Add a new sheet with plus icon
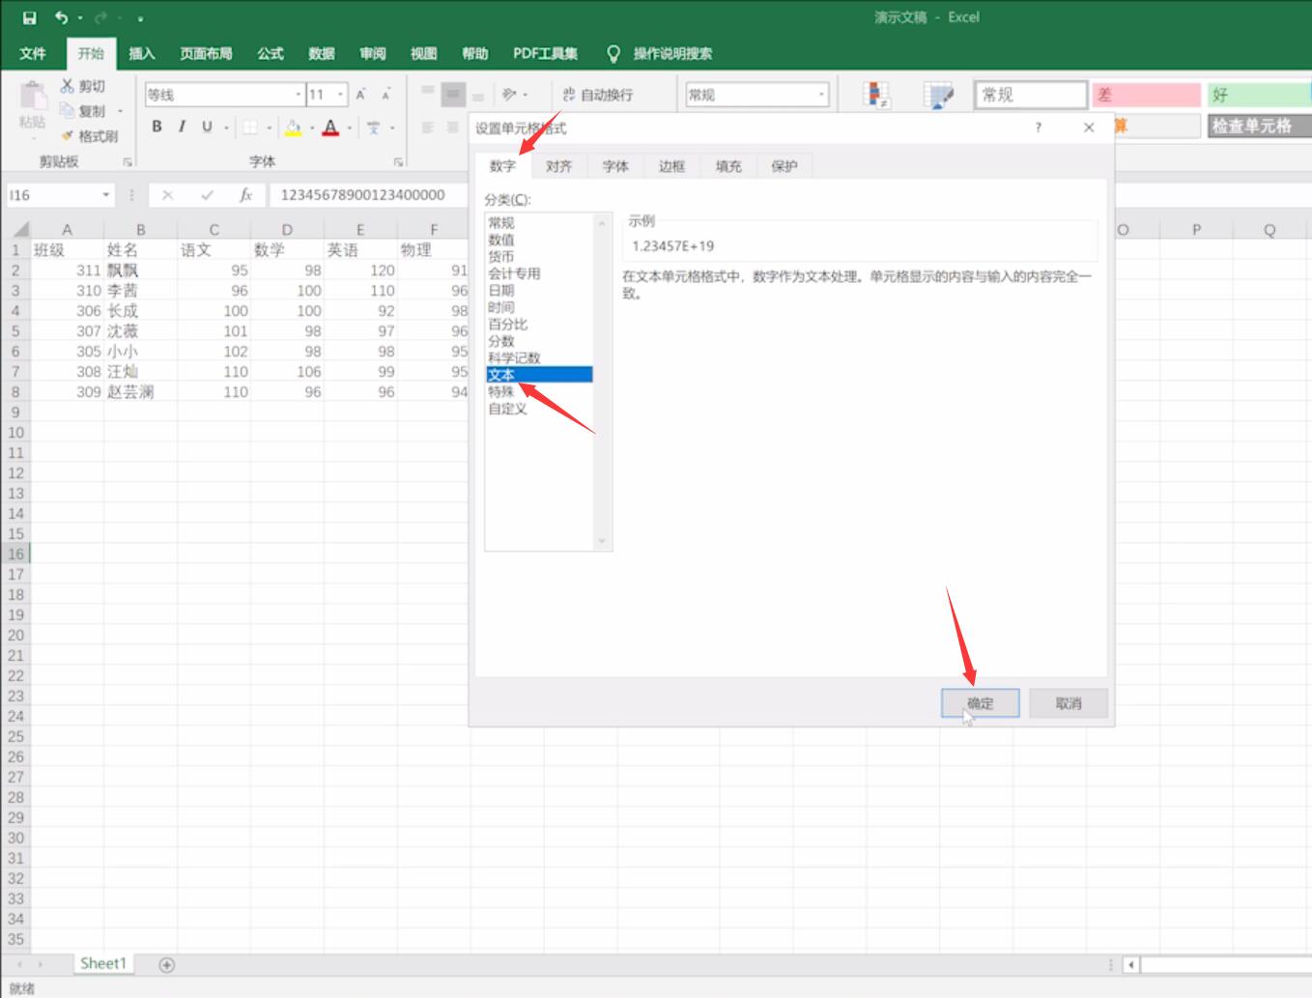Image resolution: width=1312 pixels, height=998 pixels. (166, 964)
